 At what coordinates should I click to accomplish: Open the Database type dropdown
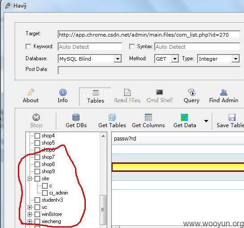(x=118, y=59)
